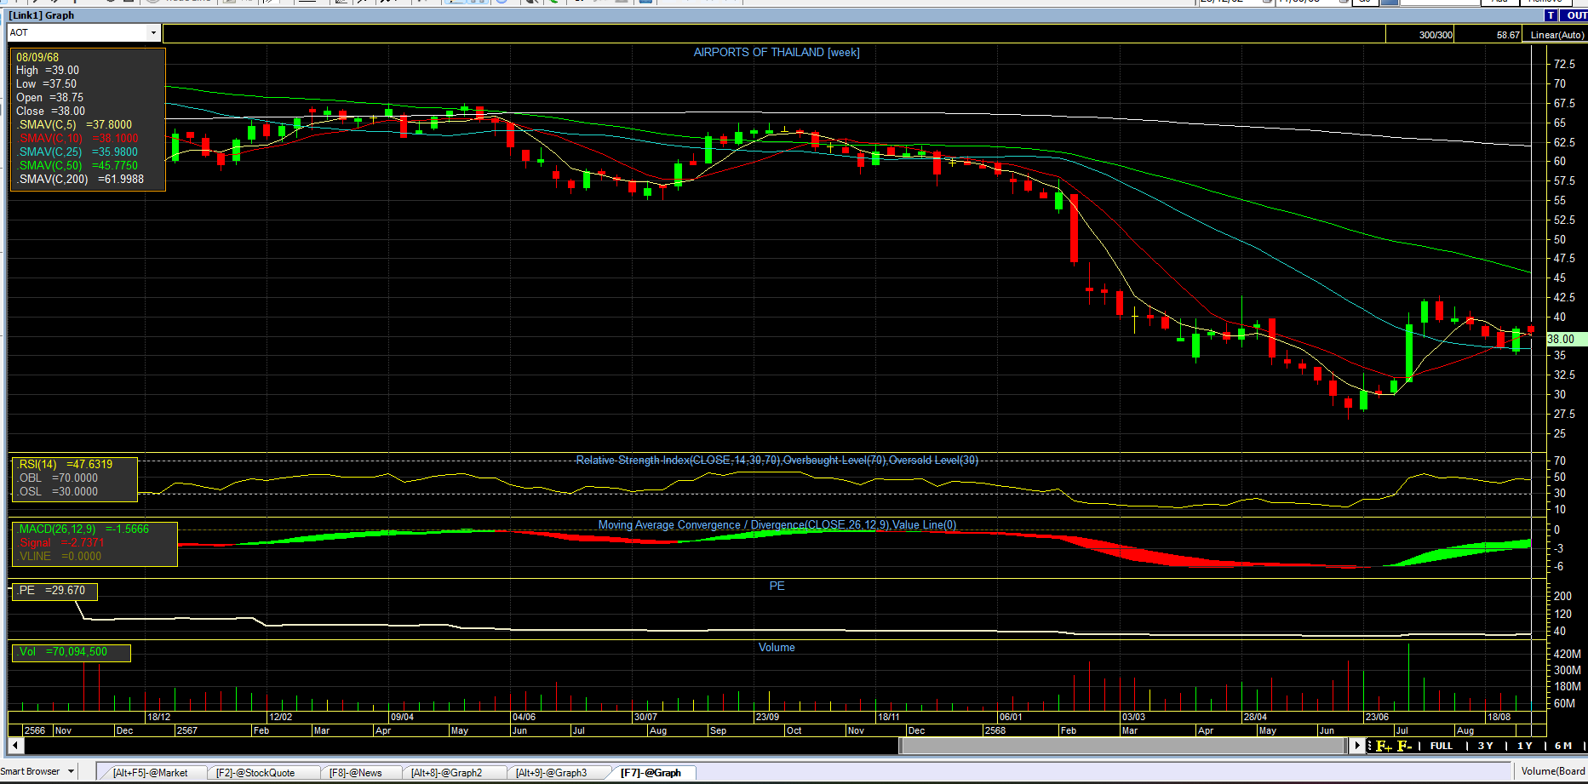Select the [F7]-@Graph tab
Image resolution: width=1588 pixels, height=784 pixels.
tap(651, 773)
